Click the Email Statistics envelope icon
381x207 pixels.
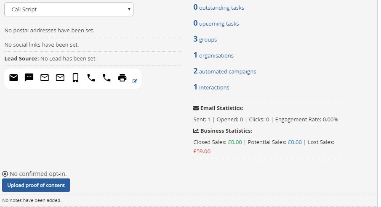click(x=196, y=108)
